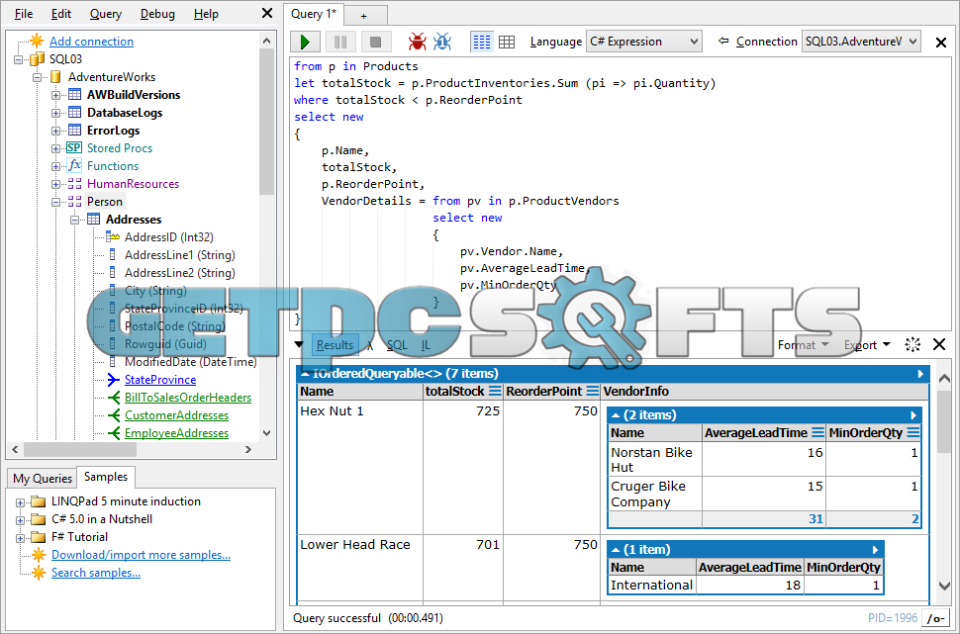Screen dimensions: 960x634
Task: Open the Export dropdown menu
Action: pos(867,345)
